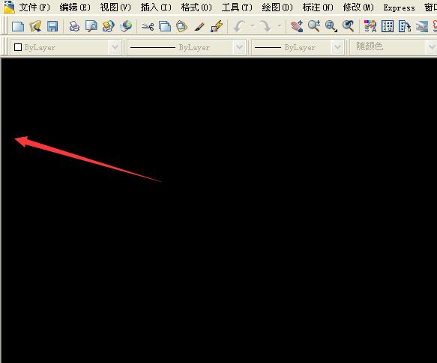This screenshot has width=437, height=363.
Task: Cut selection with the scissors icon
Action: 148,26
